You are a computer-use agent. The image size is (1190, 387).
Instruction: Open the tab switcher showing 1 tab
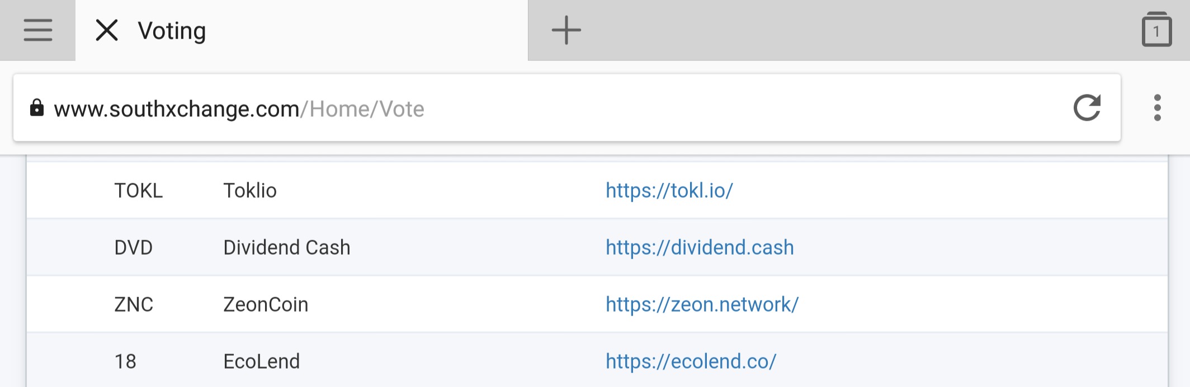click(x=1156, y=30)
